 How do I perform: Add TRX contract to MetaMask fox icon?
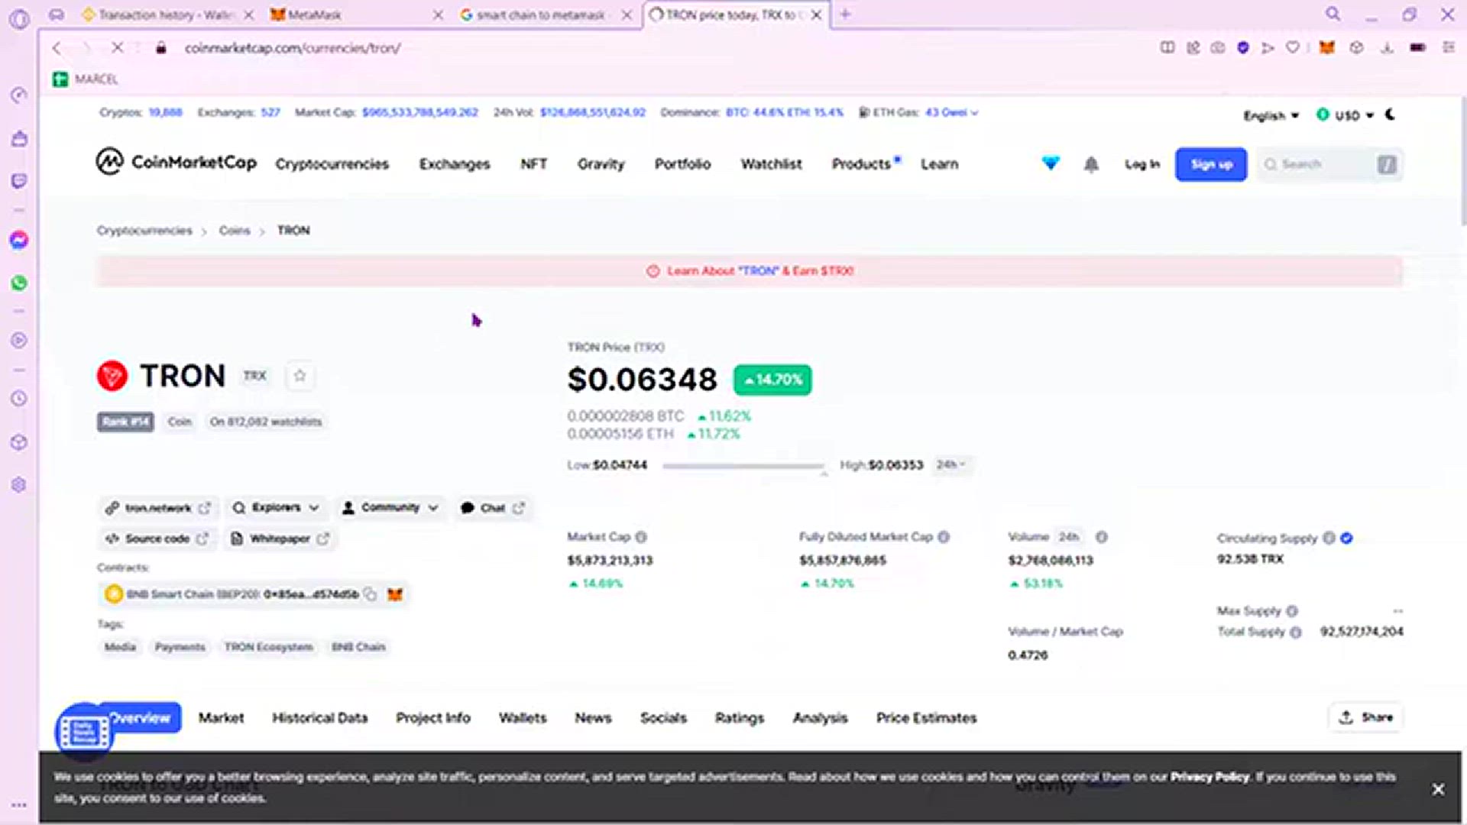click(x=394, y=594)
